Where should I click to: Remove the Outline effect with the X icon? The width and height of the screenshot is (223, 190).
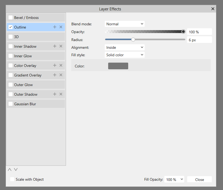(x=61, y=27)
